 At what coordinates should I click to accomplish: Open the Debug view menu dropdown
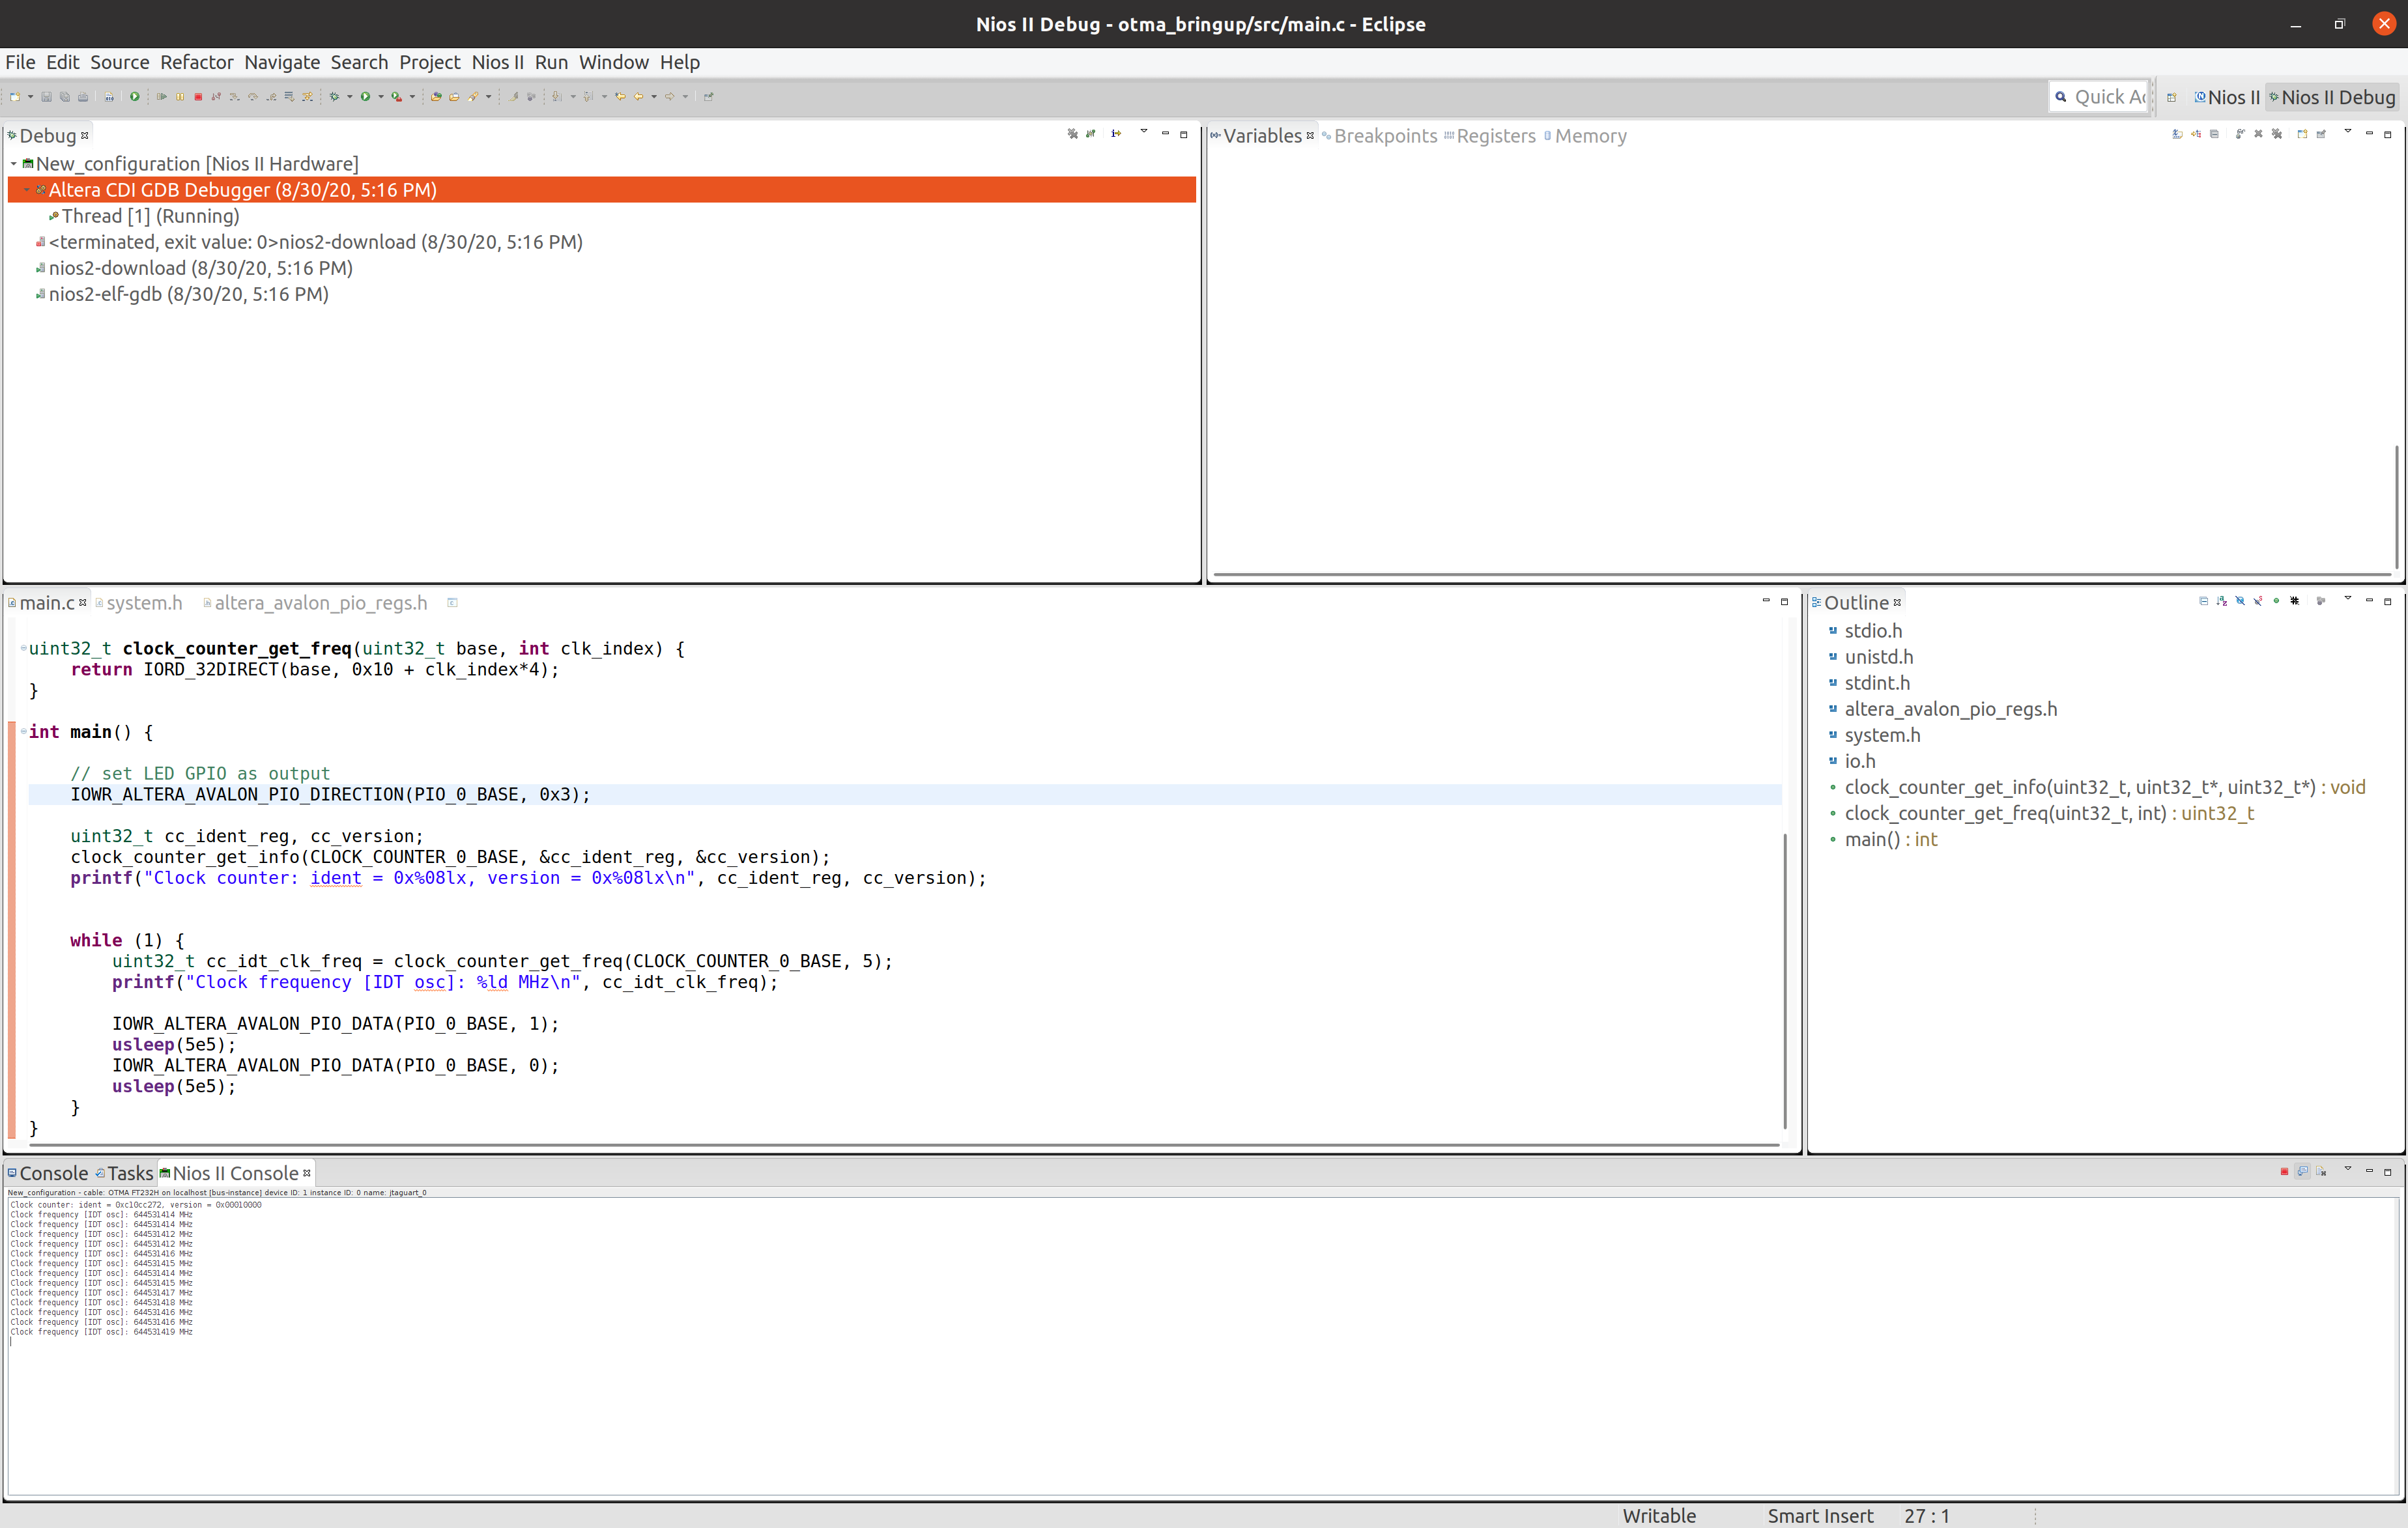[x=1144, y=134]
